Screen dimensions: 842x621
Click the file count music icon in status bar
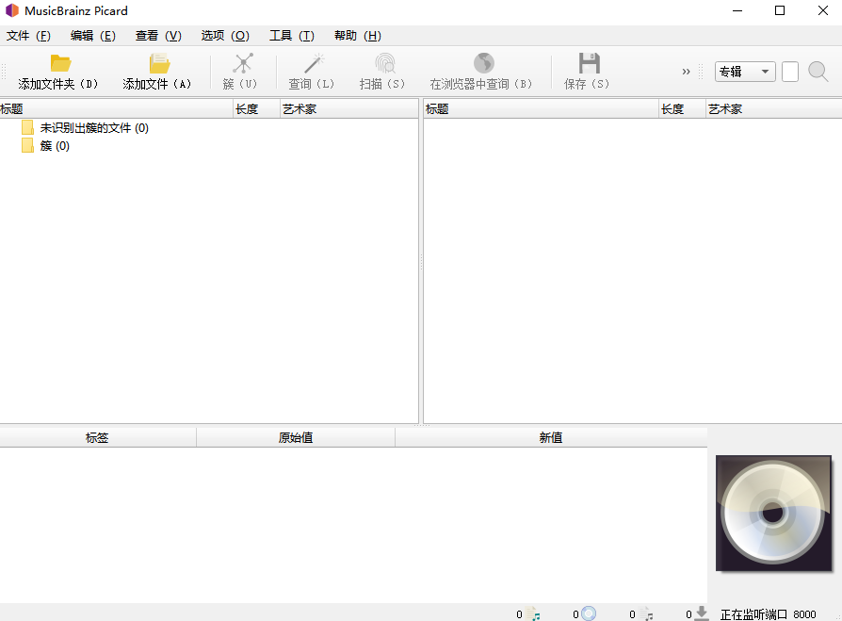point(533,613)
